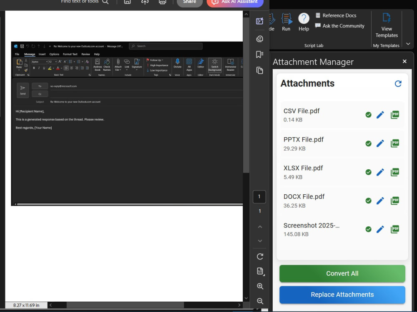Click the green check for CSV File.pdf
The image size is (417, 312).
click(368, 115)
